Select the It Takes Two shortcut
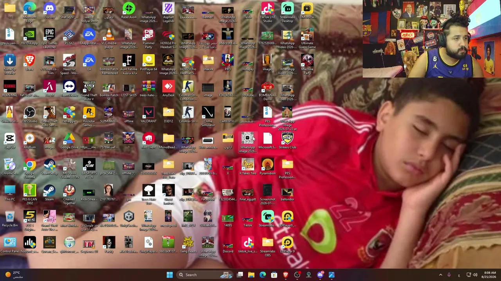The image size is (501, 281). point(248,167)
